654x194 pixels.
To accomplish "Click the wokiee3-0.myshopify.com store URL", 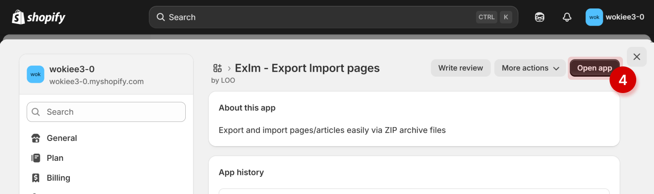I will tap(96, 81).
